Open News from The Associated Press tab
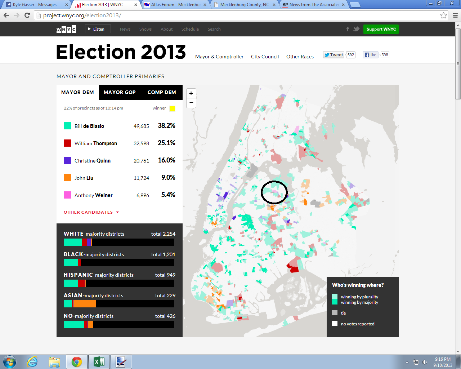Viewport: 461px width, 369px height. tap(314, 5)
